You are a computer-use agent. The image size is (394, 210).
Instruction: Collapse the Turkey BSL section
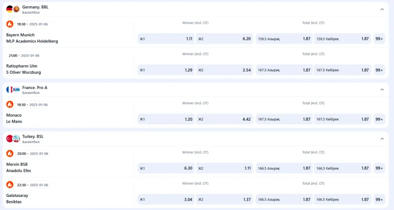tap(382, 138)
